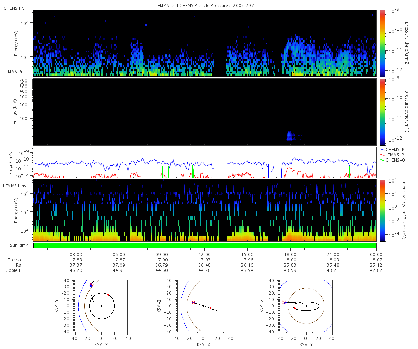
Task: Click the red dot in KSM-Y/KSM-Z orbit plot
Action: (x=295, y=309)
